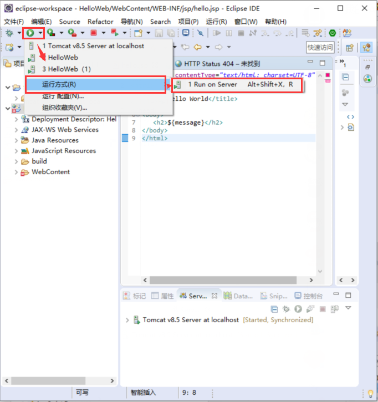Open the Servers view menu arrow
Screen dimensions: 378x402
[x=348, y=308]
